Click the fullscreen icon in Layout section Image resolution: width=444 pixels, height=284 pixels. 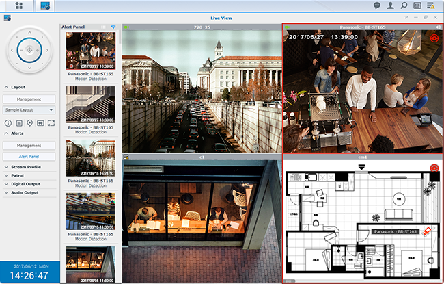(x=51, y=122)
